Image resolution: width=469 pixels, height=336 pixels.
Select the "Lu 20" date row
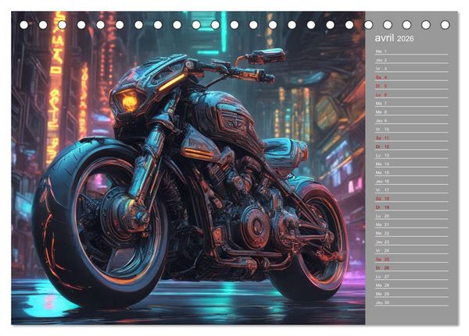[x=412, y=216]
